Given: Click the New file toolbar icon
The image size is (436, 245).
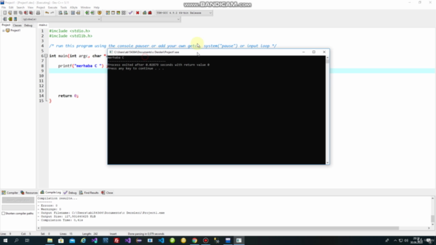Looking at the screenshot, I should pyautogui.click(x=5, y=13).
